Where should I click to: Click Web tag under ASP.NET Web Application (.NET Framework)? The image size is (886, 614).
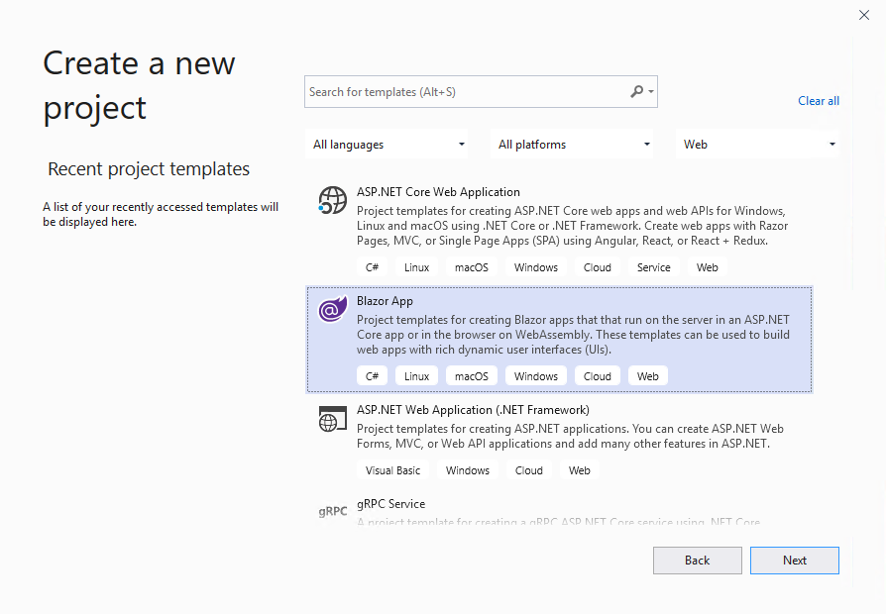point(579,470)
